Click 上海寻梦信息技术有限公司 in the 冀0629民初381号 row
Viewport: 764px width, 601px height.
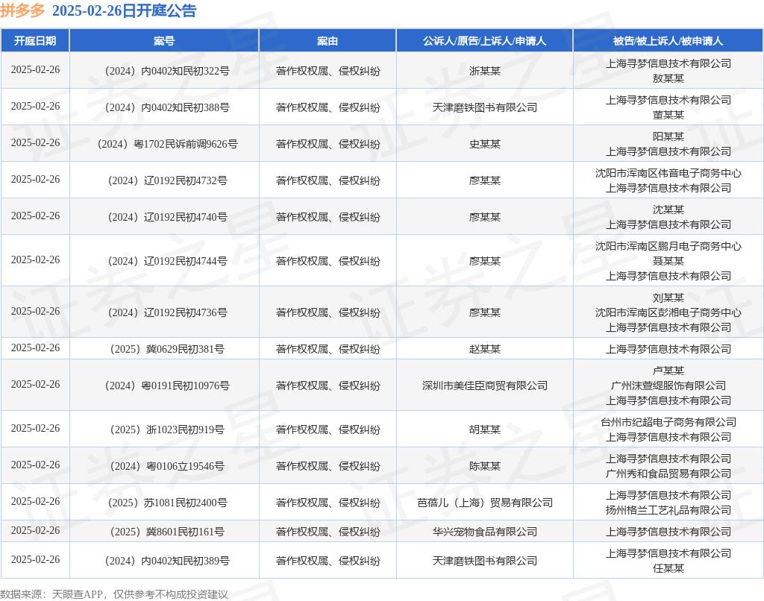(x=668, y=349)
